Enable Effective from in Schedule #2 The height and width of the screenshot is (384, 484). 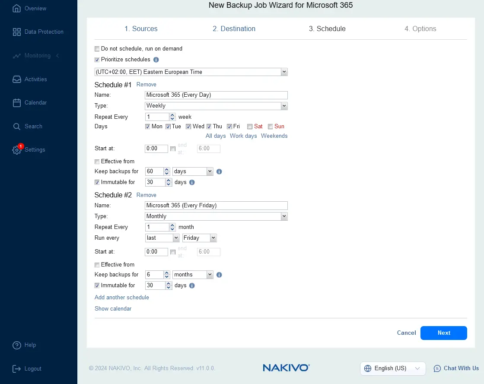pyautogui.click(x=97, y=265)
